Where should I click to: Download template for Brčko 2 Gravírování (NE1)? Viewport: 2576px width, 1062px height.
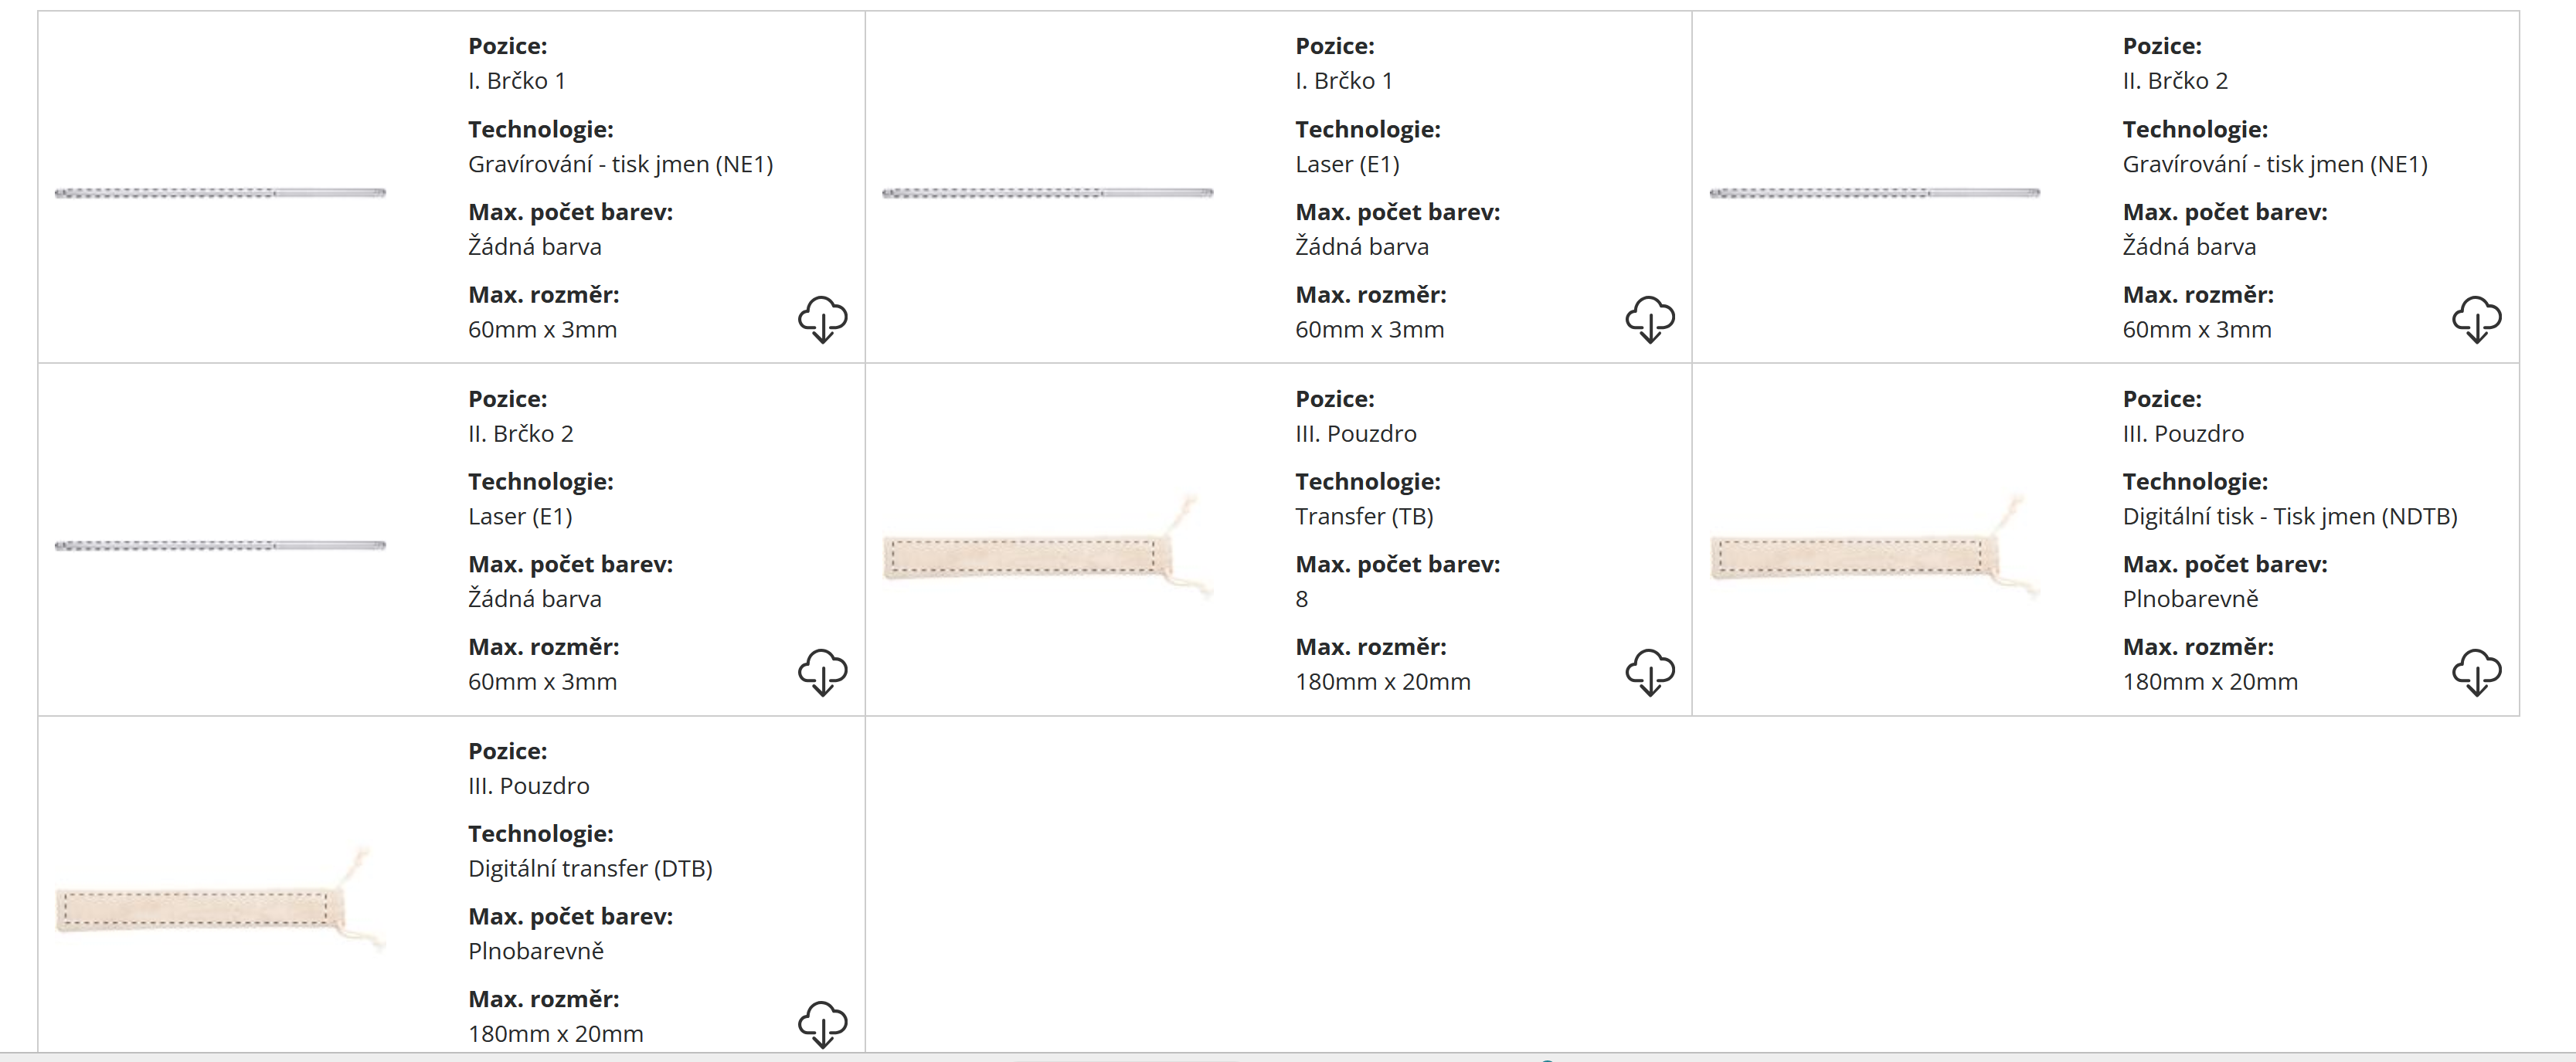(2476, 319)
